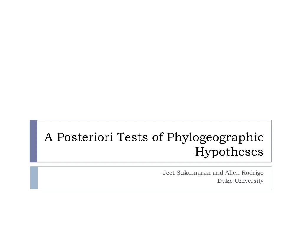The height and width of the screenshot is (226, 302).
Task: Click the word "Hypotheses" on the title's second line
Action: [x=229, y=152]
